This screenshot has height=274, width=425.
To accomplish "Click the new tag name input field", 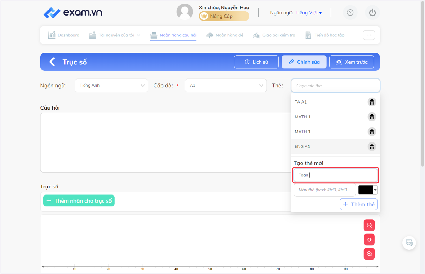I will pyautogui.click(x=335, y=175).
